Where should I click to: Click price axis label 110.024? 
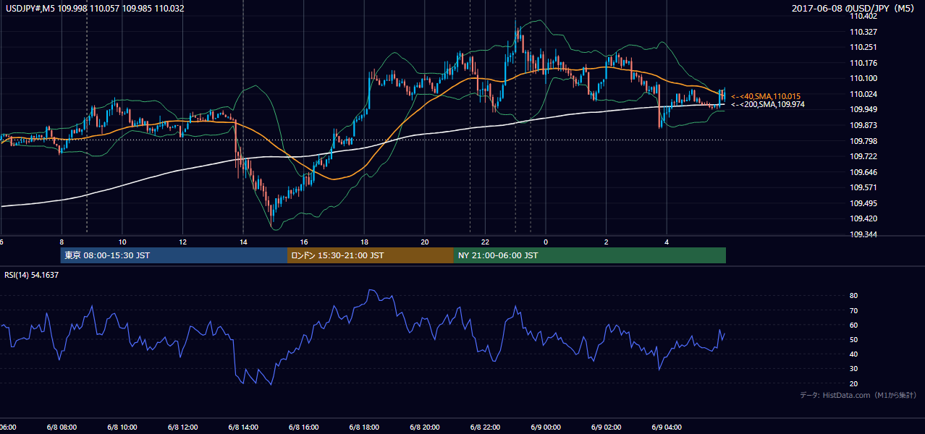coord(864,94)
